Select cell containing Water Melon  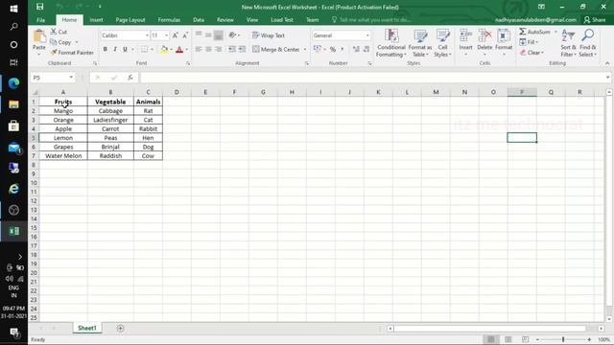pos(63,155)
